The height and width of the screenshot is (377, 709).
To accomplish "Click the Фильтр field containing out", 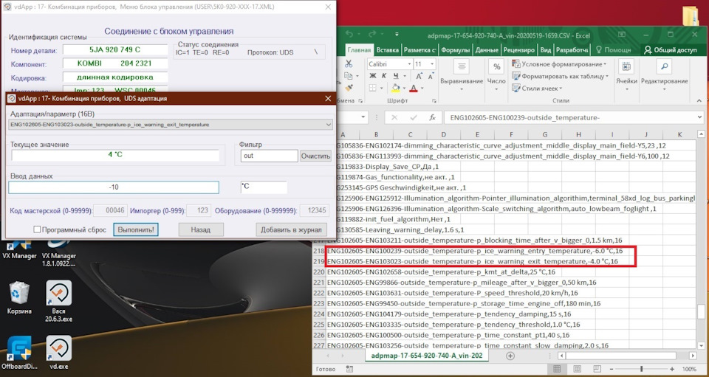I will point(269,156).
